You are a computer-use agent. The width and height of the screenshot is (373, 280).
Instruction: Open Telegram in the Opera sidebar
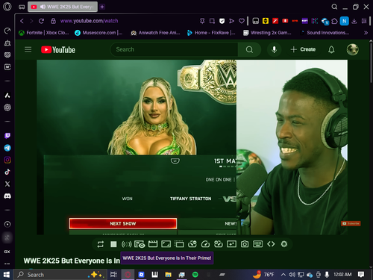(x=7, y=148)
